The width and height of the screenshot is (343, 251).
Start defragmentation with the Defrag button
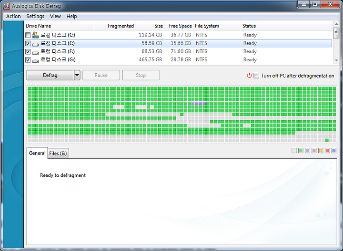pyautogui.click(x=50, y=75)
